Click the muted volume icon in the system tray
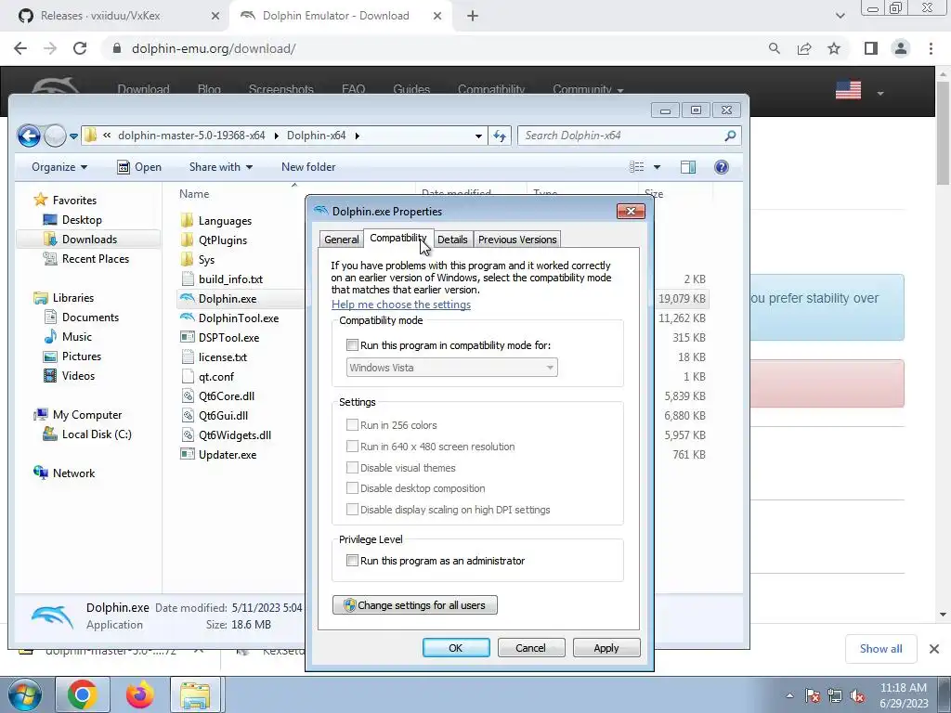The height and width of the screenshot is (713, 951). tap(857, 696)
